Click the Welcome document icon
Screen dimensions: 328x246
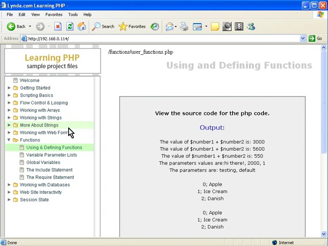pyautogui.click(x=15, y=80)
